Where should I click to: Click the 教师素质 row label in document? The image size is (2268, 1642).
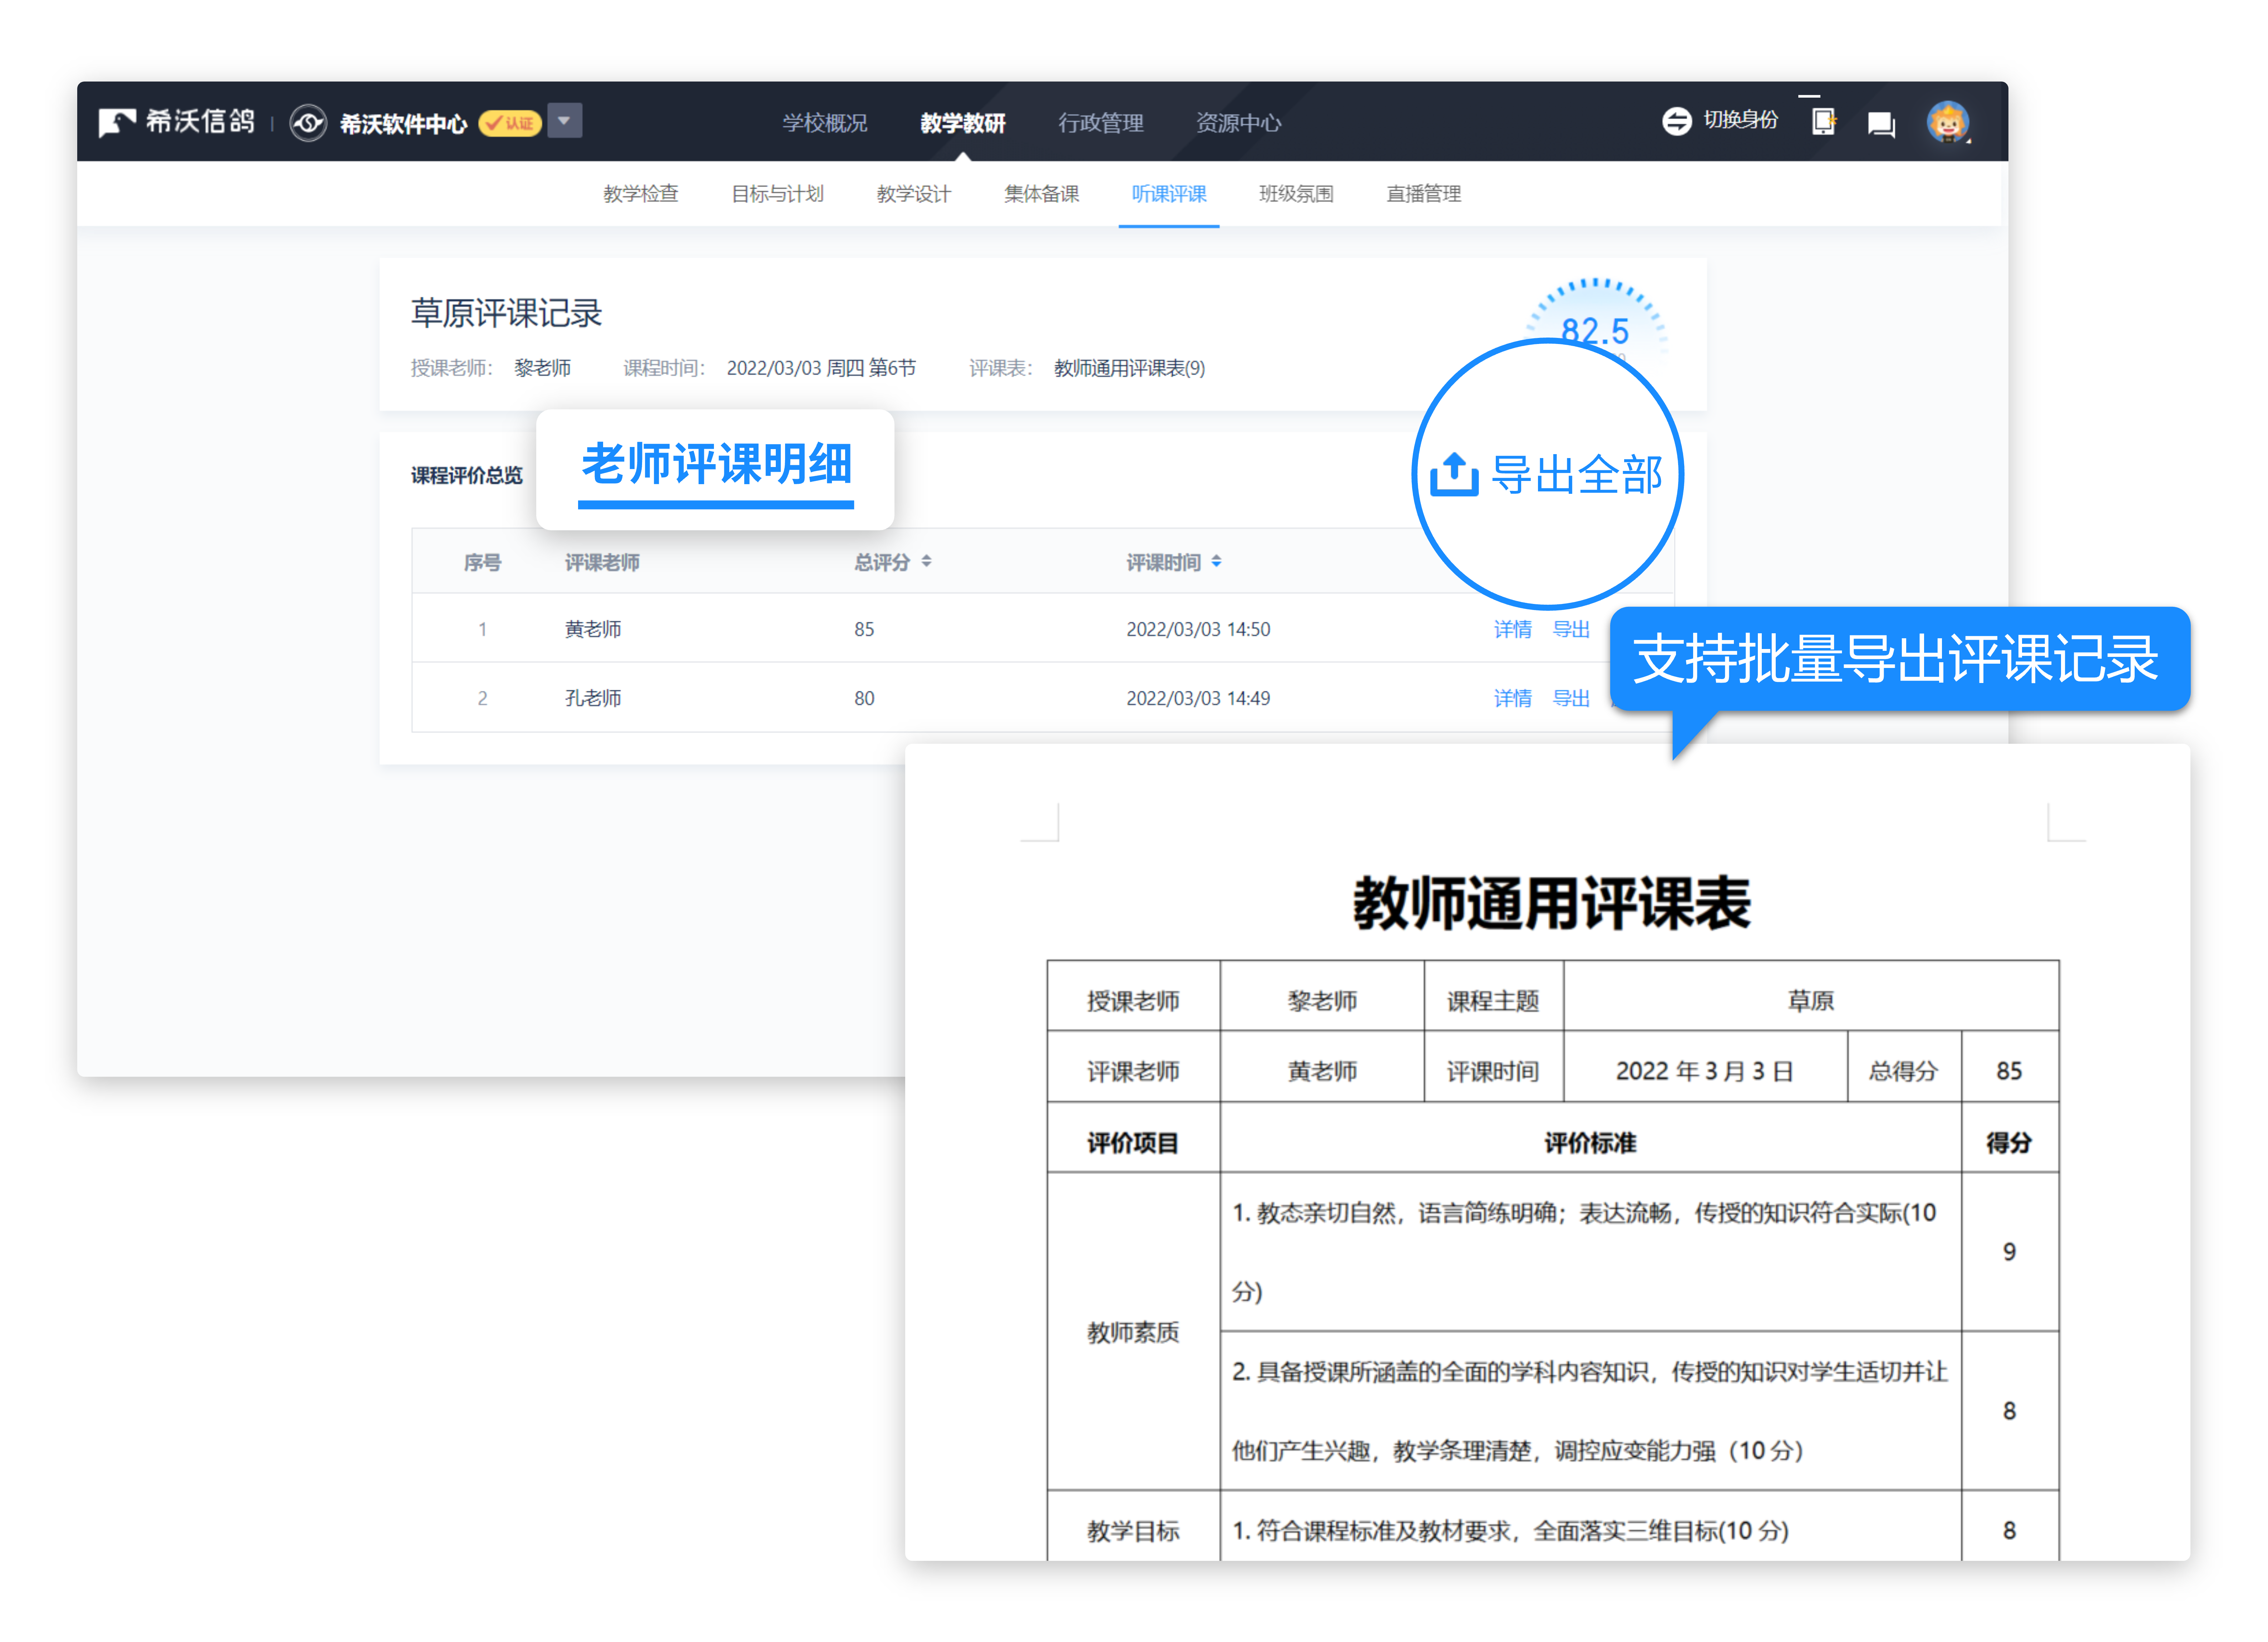tap(1133, 1332)
